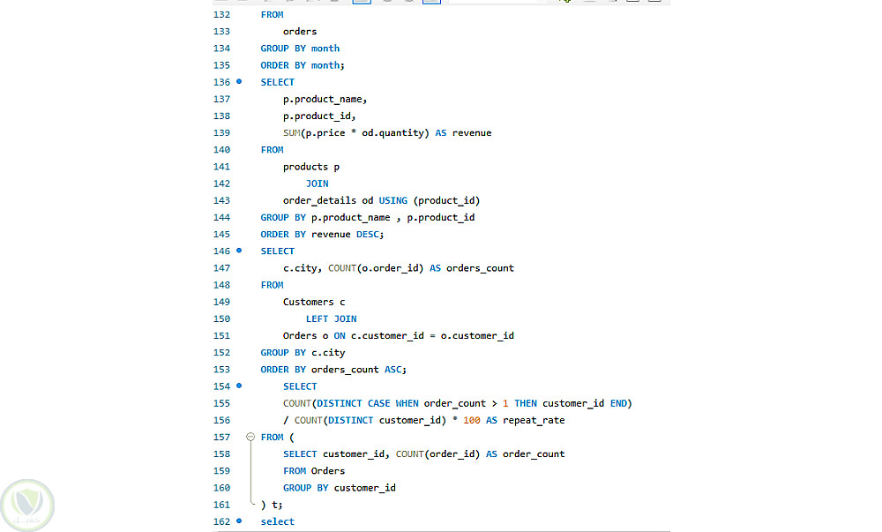
Task: Click 'LEFT JOIN' on line 150
Action: point(332,318)
